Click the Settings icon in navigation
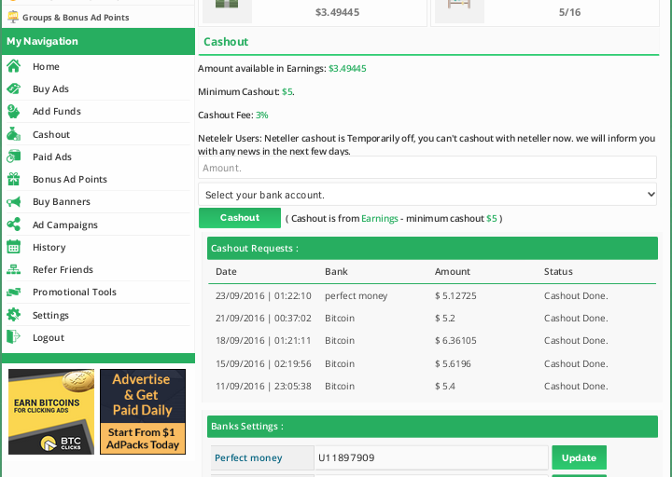Image resolution: width=672 pixels, height=477 pixels. (x=13, y=315)
